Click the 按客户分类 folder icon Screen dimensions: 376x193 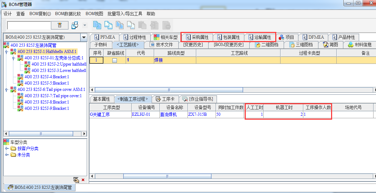[13, 149]
